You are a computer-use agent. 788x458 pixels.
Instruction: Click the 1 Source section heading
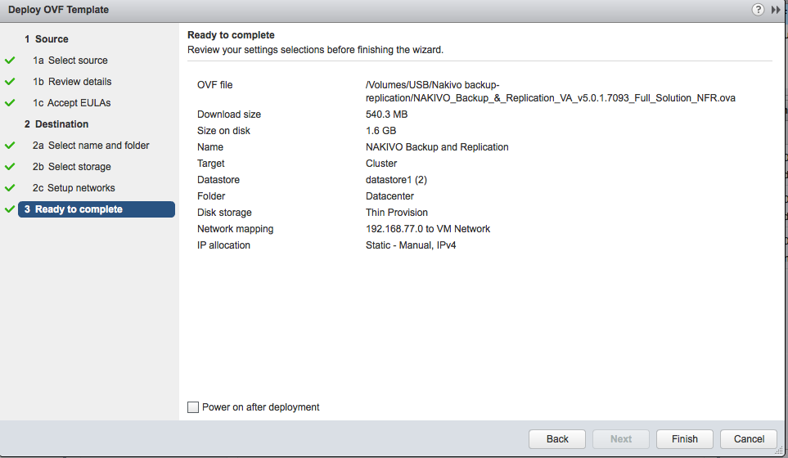47,39
